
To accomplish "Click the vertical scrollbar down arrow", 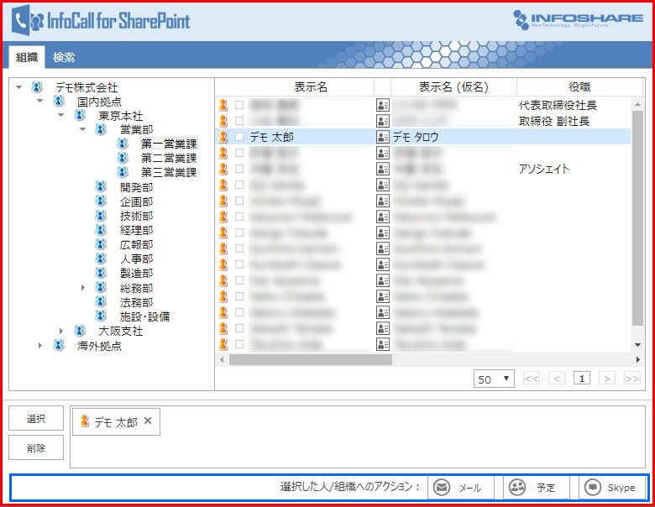I will tap(637, 345).
